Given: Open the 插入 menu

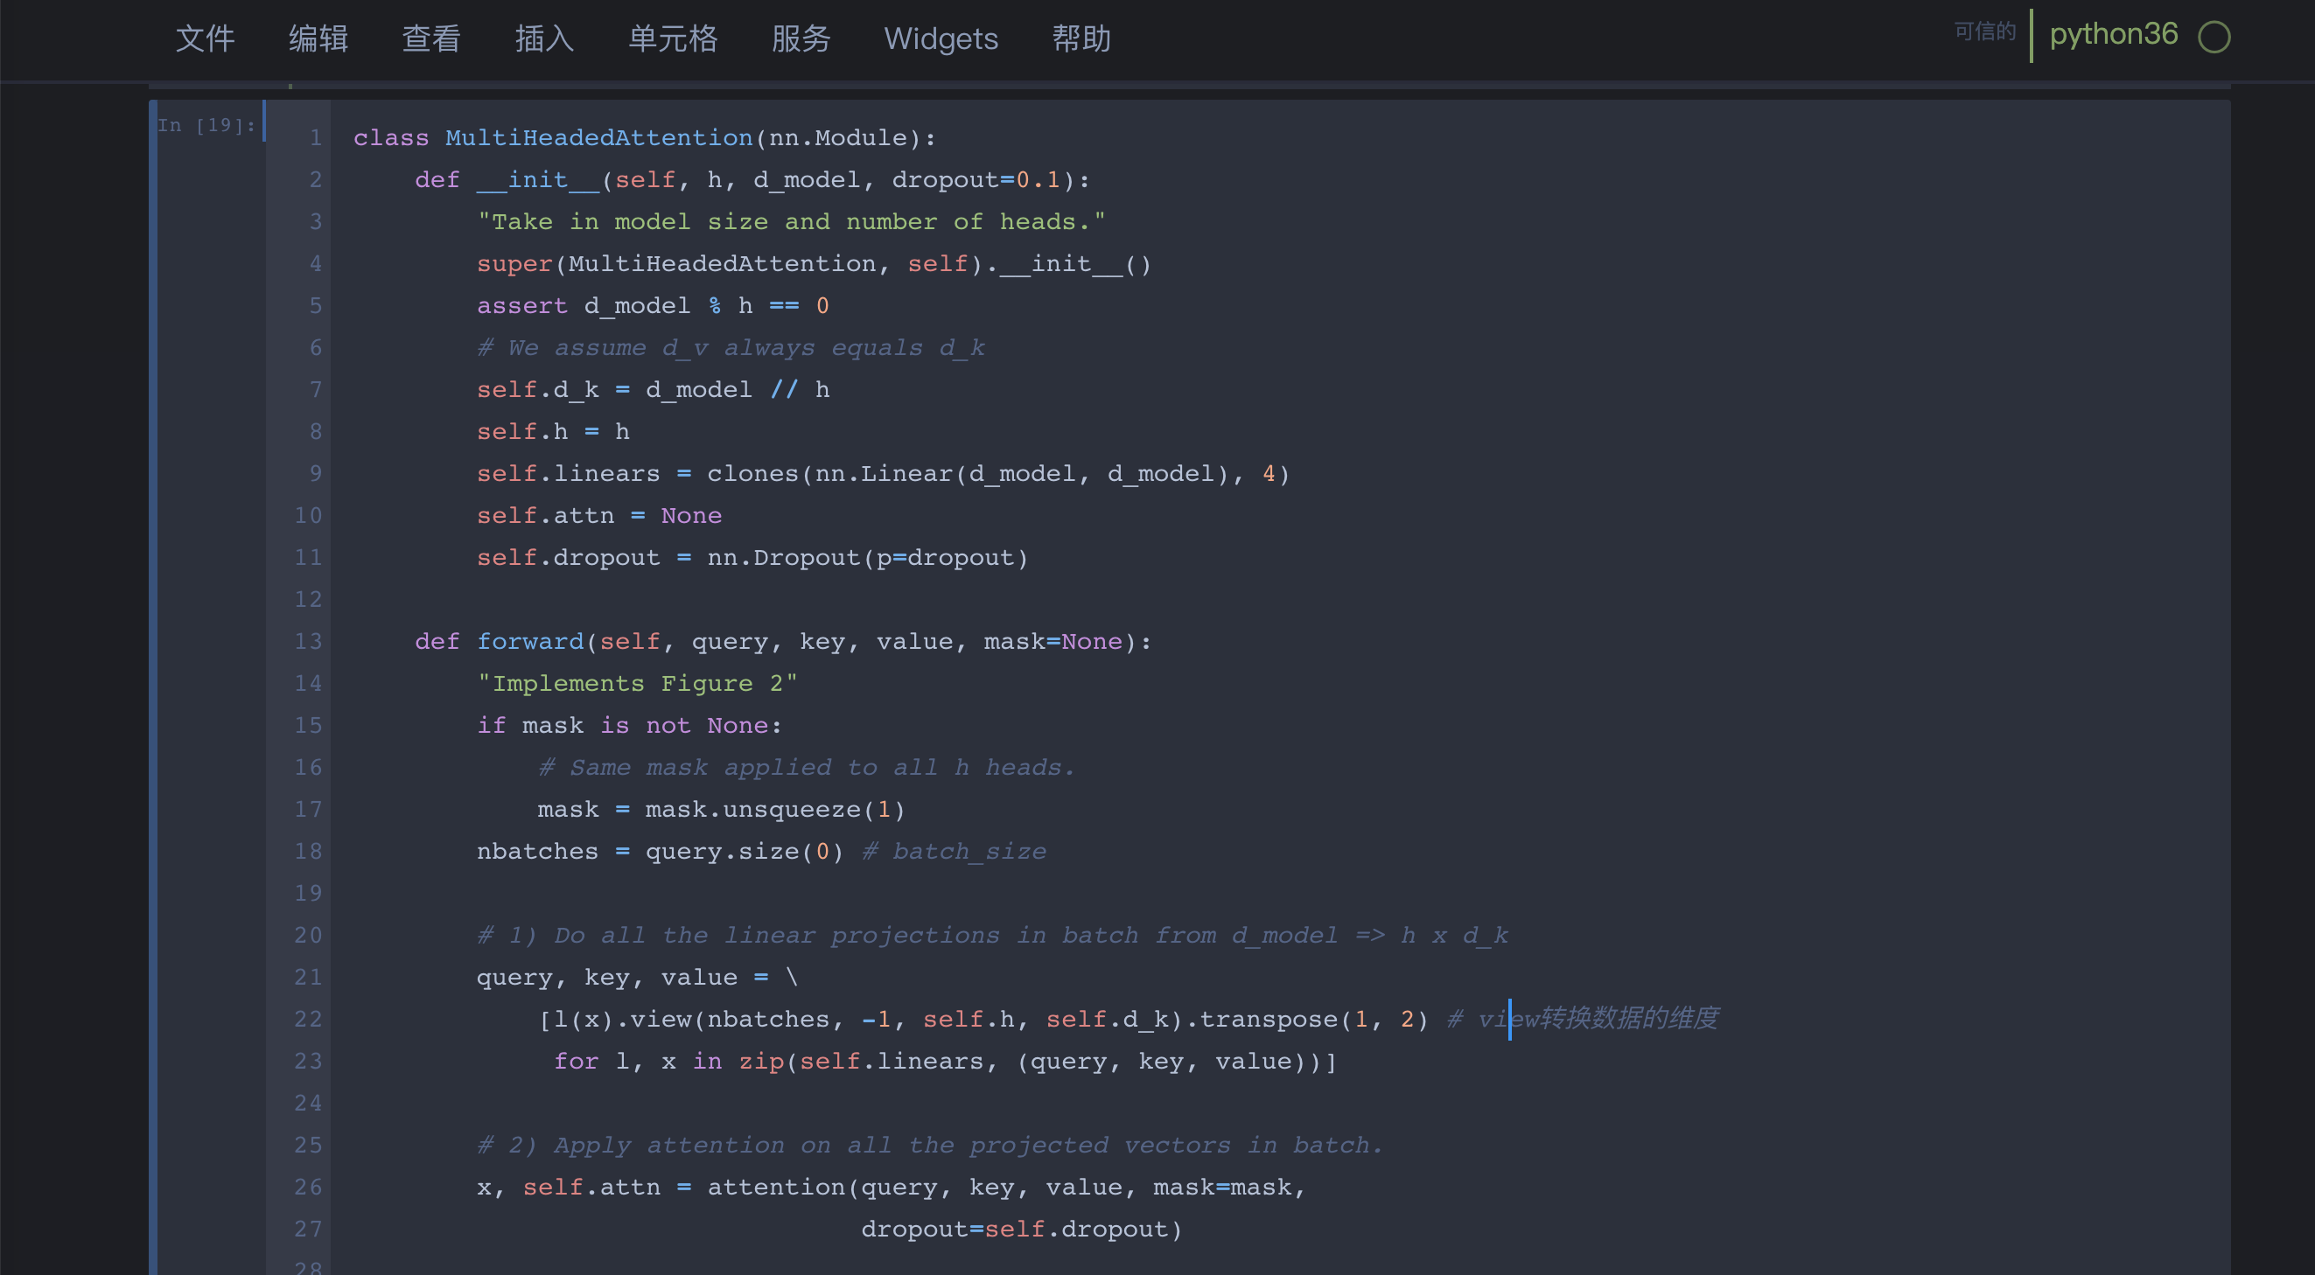Looking at the screenshot, I should [544, 38].
